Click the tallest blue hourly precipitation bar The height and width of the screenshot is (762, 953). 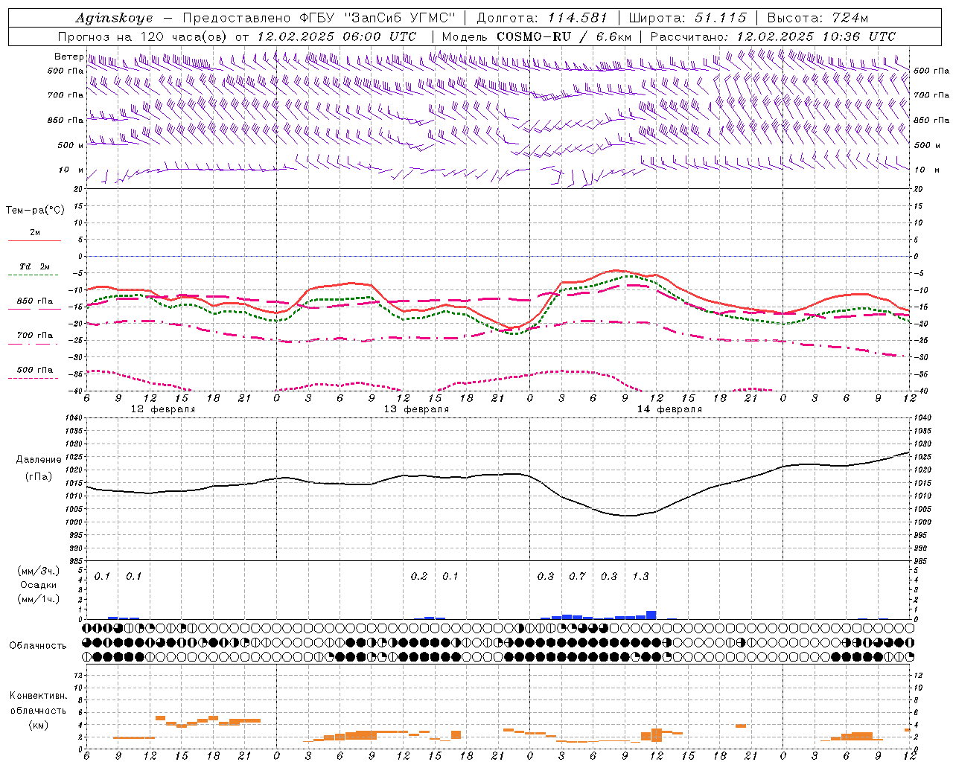tap(651, 615)
